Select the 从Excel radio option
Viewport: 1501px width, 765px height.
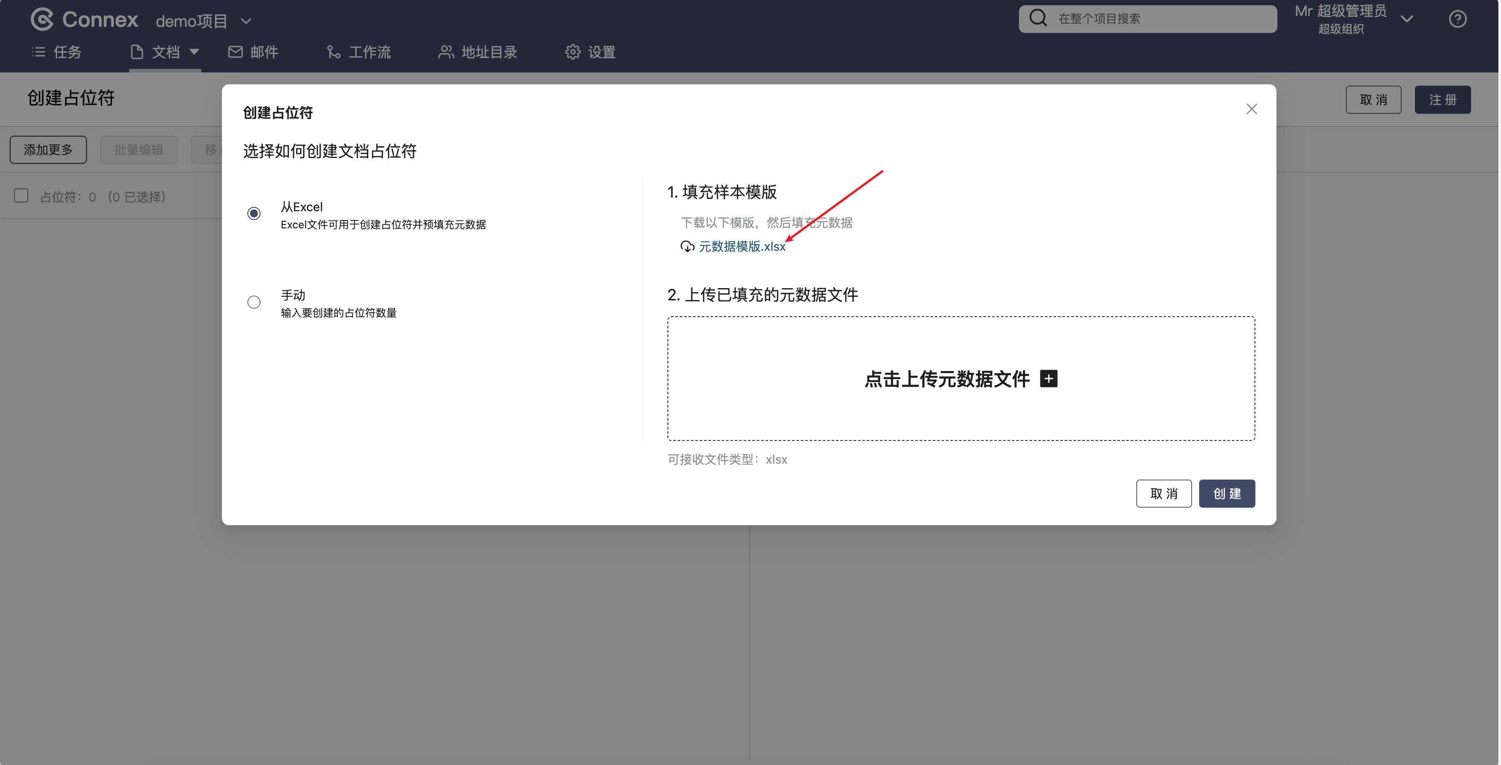[254, 214]
